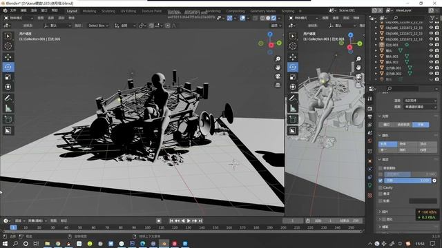Open the Output properties tab icon
The image size is (442, 248).
click(370, 116)
